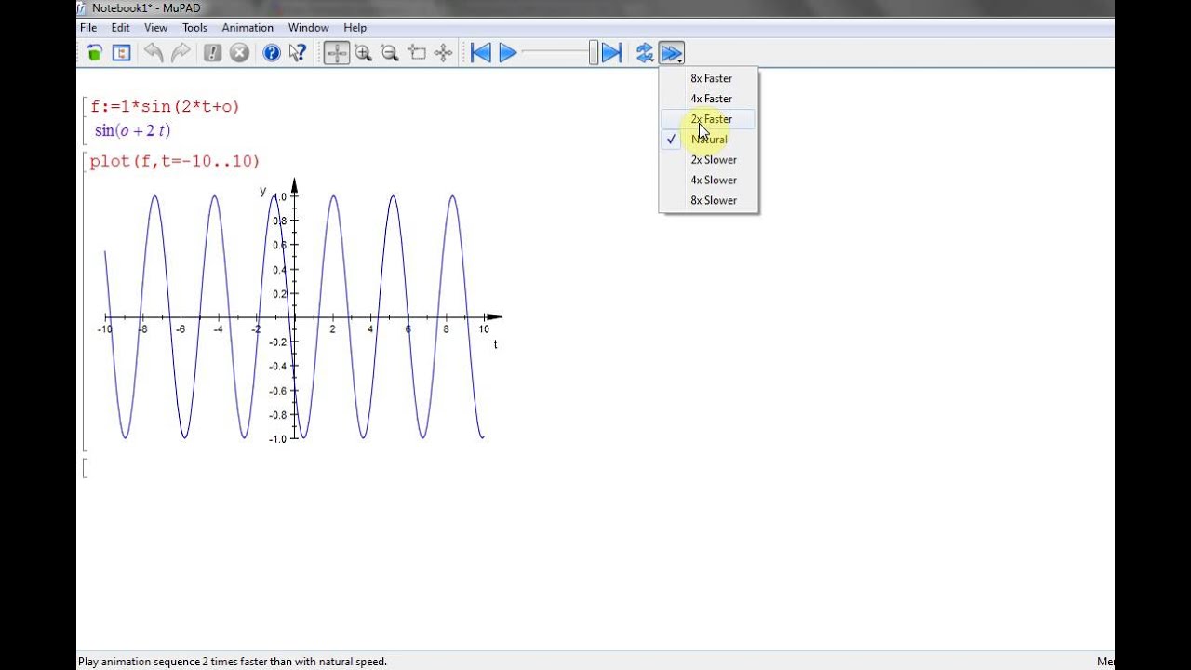
Task: Click the Stop evaluation X icon
Action: [x=239, y=53]
